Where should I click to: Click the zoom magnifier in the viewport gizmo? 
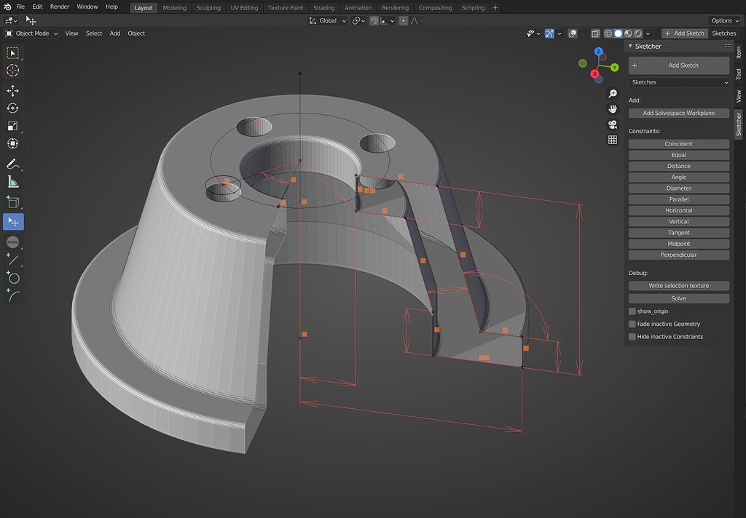click(x=612, y=93)
